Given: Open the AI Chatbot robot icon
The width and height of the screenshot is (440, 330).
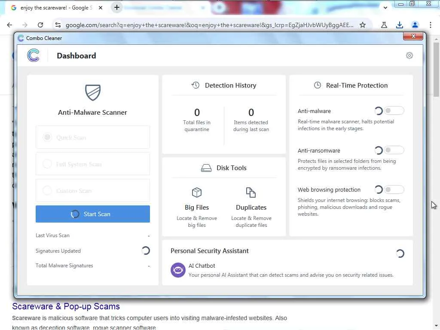Looking at the screenshot, I should click(x=178, y=270).
